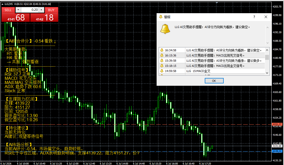This screenshot has height=165, width=284.
Task: Click the red 4142 18 buy price tile
Action: (44, 18)
